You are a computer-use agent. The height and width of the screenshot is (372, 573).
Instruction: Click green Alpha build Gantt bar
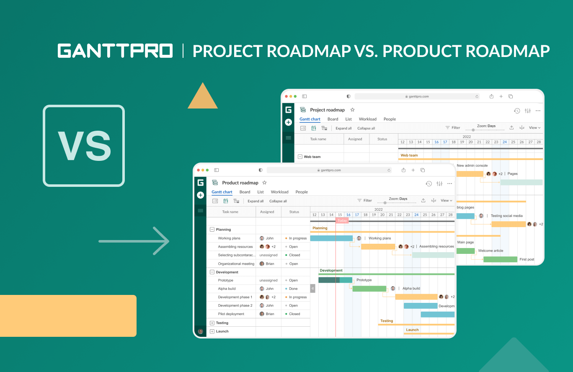pos(369,289)
